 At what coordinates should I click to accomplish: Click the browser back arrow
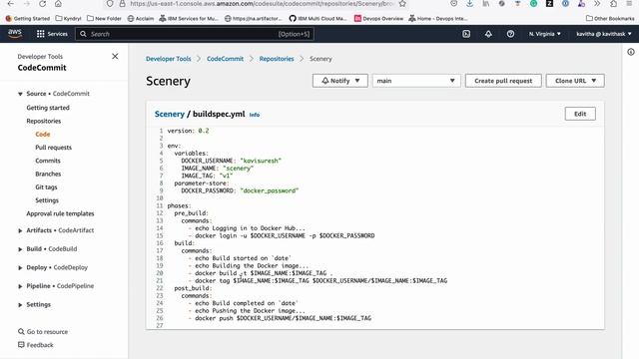click(x=11, y=4)
